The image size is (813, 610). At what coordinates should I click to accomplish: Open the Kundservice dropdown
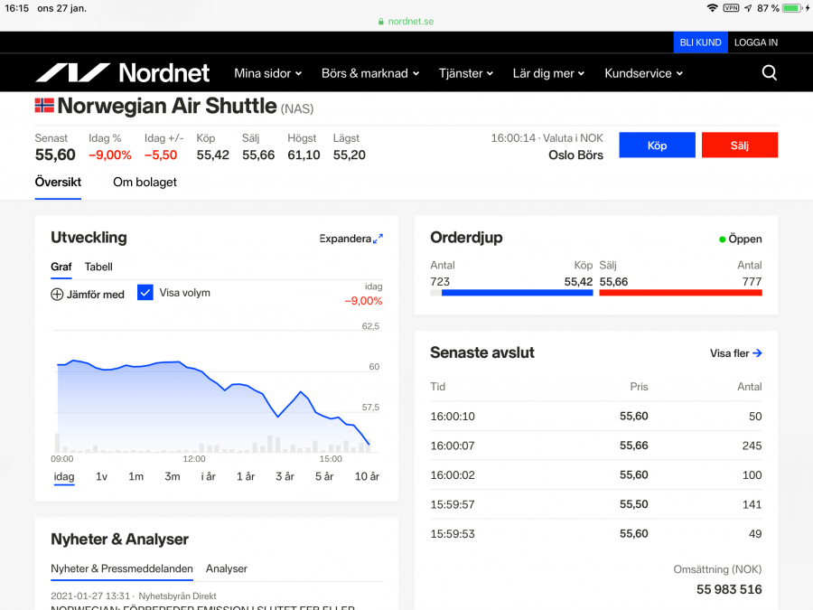tap(643, 73)
